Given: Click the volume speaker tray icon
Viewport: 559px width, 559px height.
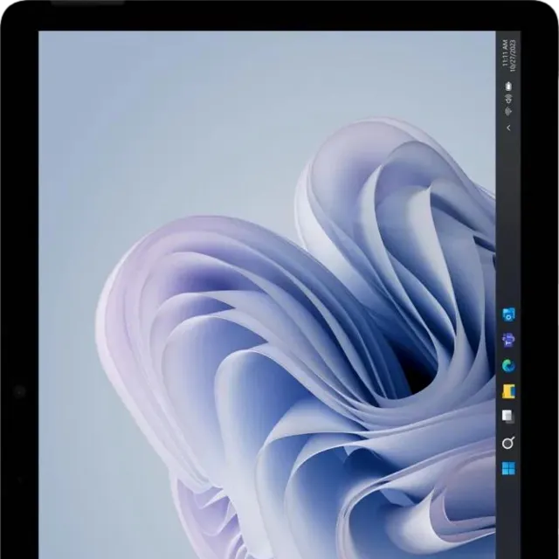Looking at the screenshot, I should tap(508, 99).
